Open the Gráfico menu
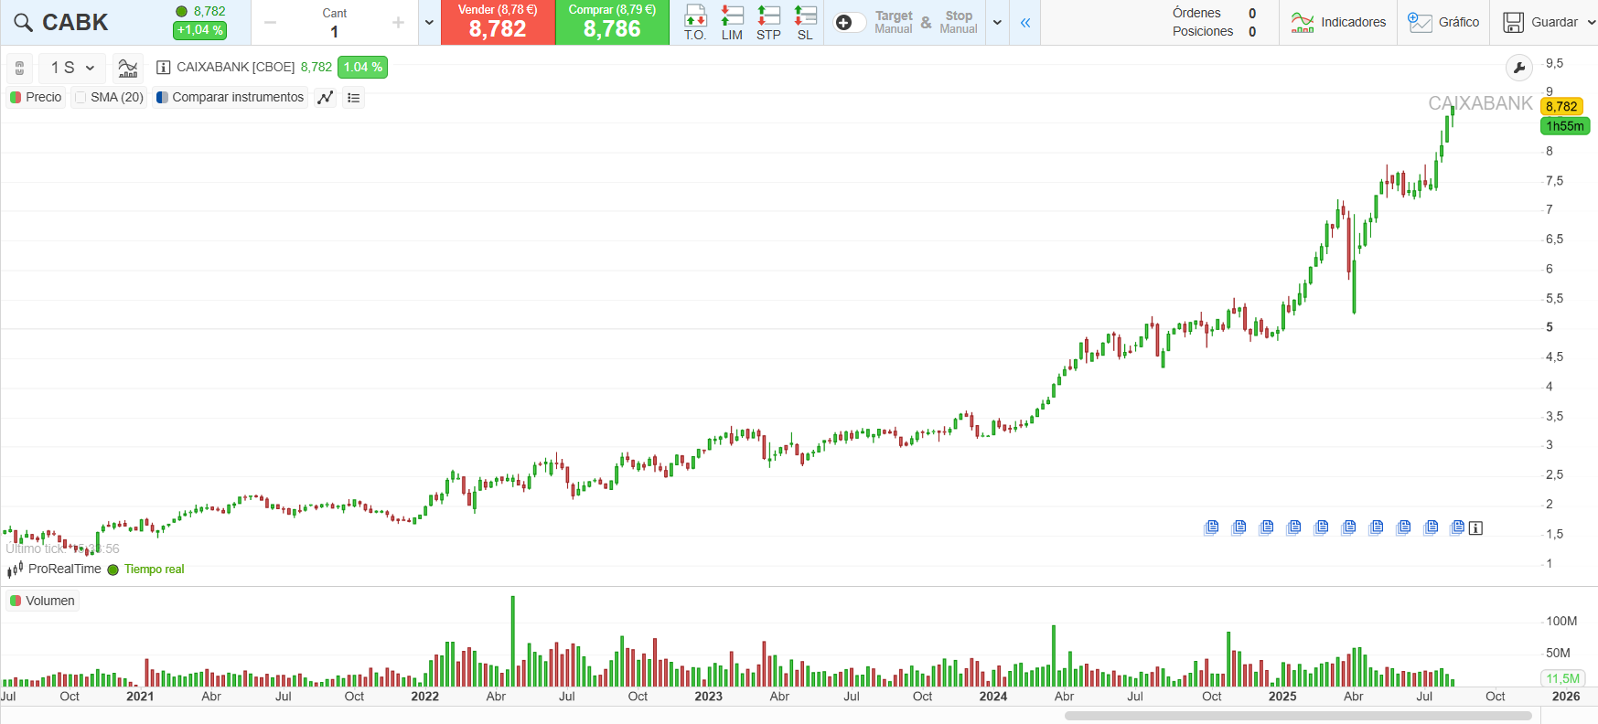 pyautogui.click(x=1443, y=23)
